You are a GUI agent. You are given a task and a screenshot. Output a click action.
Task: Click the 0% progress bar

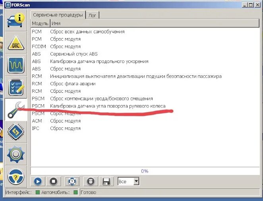[x=145, y=171]
